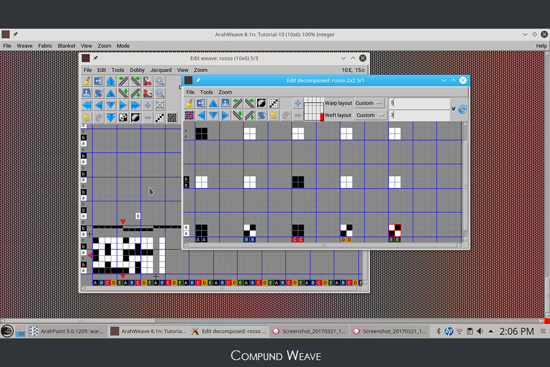Click the zoom out magnifier in Edit weave

point(160,93)
